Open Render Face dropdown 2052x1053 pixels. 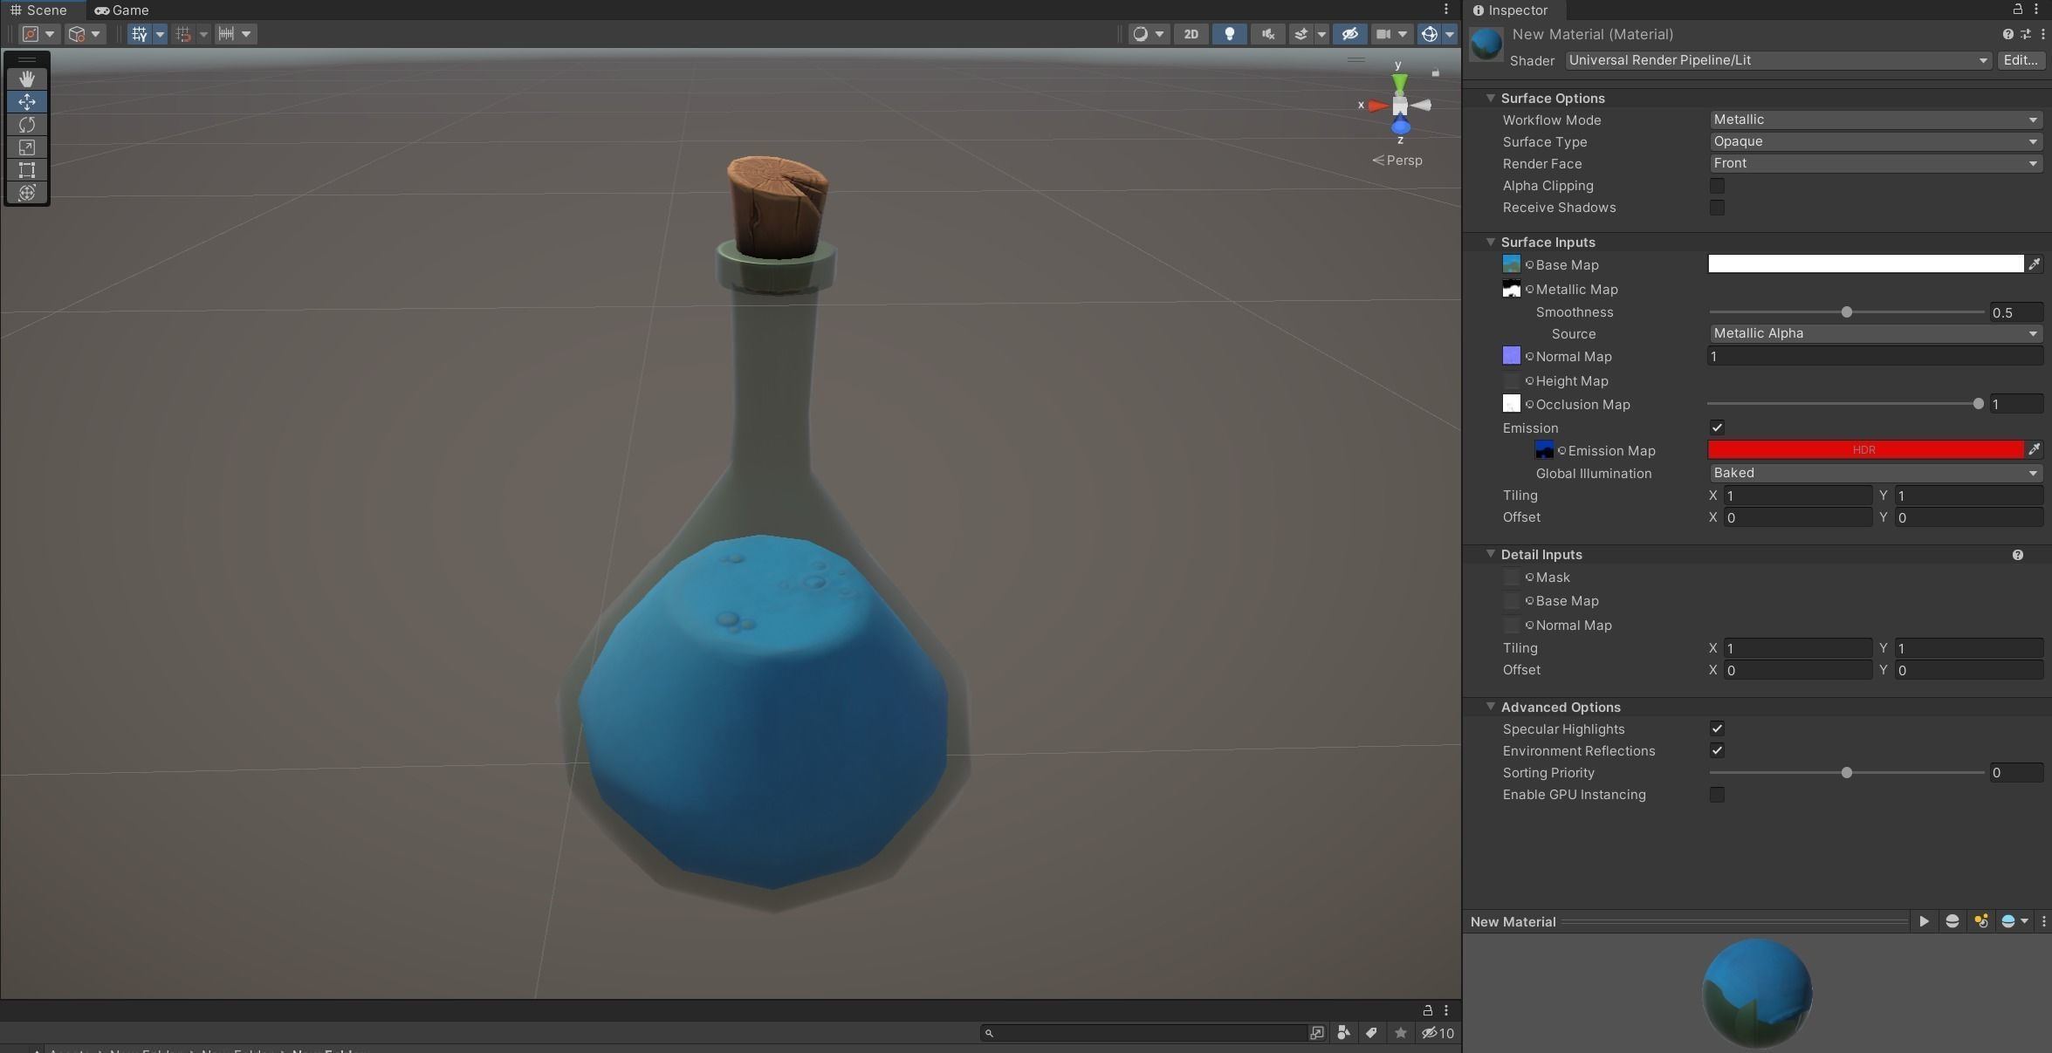(x=1875, y=163)
